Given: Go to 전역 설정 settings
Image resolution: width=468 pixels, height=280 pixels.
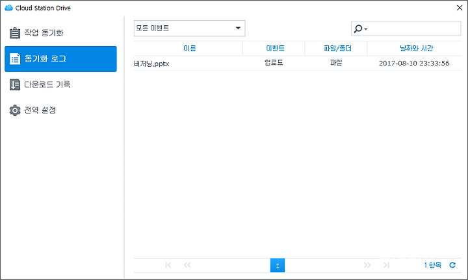Looking at the screenshot, I should (60, 110).
